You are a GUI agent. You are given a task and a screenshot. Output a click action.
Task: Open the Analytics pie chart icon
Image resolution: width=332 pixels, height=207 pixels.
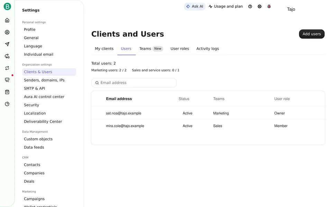coord(7,104)
